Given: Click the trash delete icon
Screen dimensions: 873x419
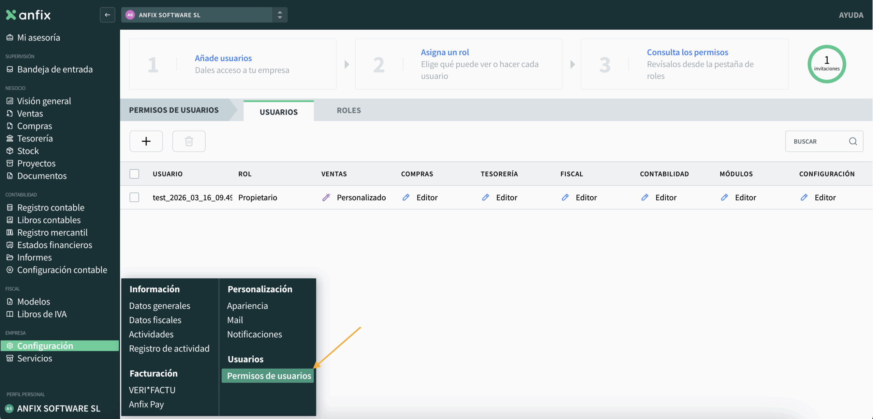Looking at the screenshot, I should pyautogui.click(x=189, y=141).
